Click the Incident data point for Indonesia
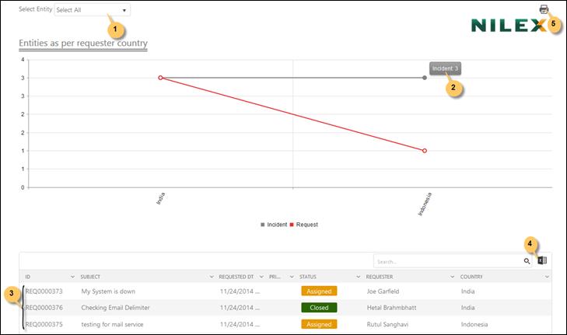 [x=425, y=78]
